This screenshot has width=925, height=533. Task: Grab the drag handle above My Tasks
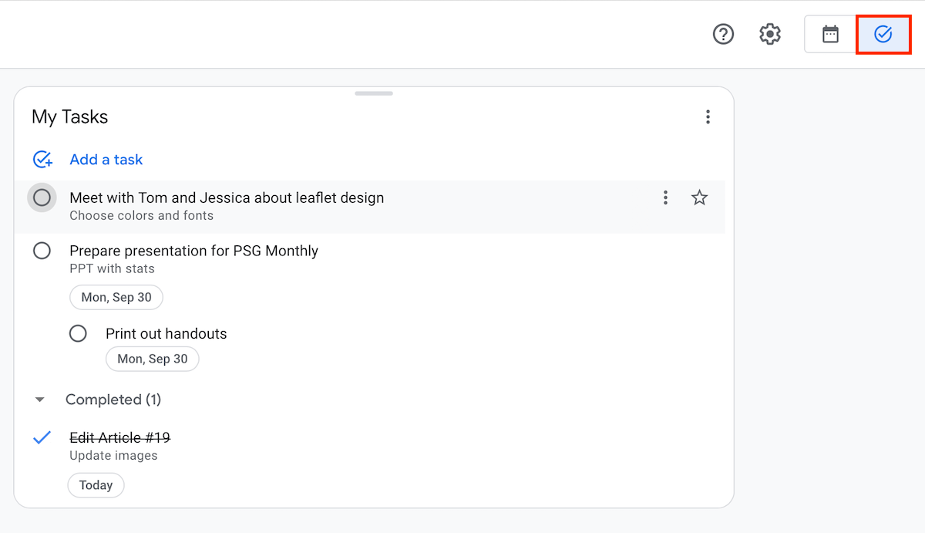point(374,93)
